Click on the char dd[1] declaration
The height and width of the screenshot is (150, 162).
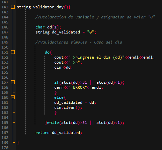48,27
